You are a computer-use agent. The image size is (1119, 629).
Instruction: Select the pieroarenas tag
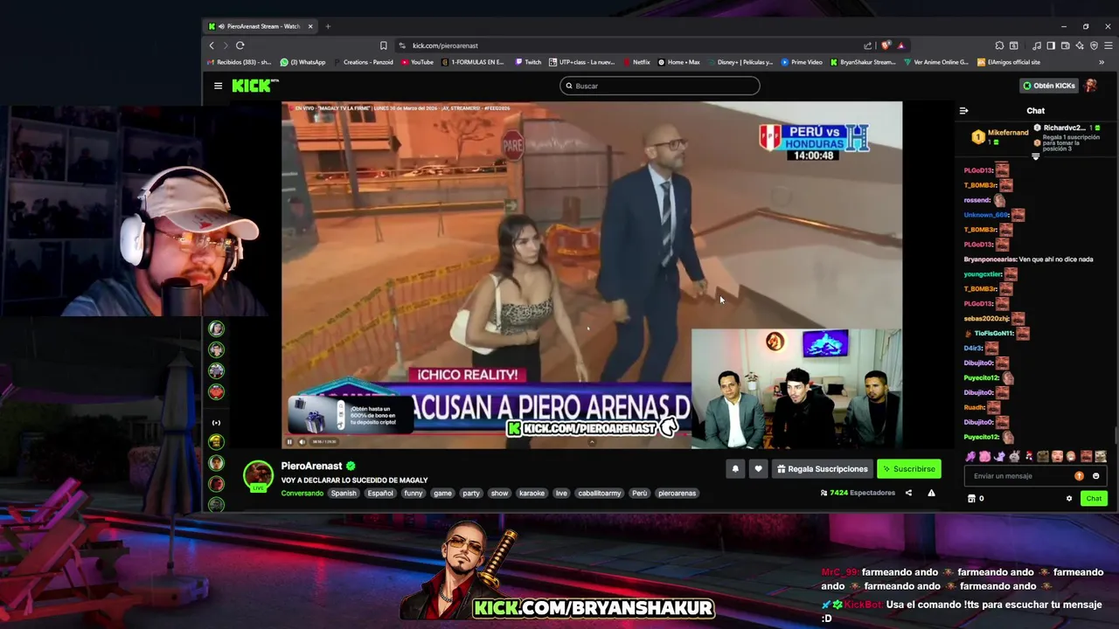(x=678, y=494)
